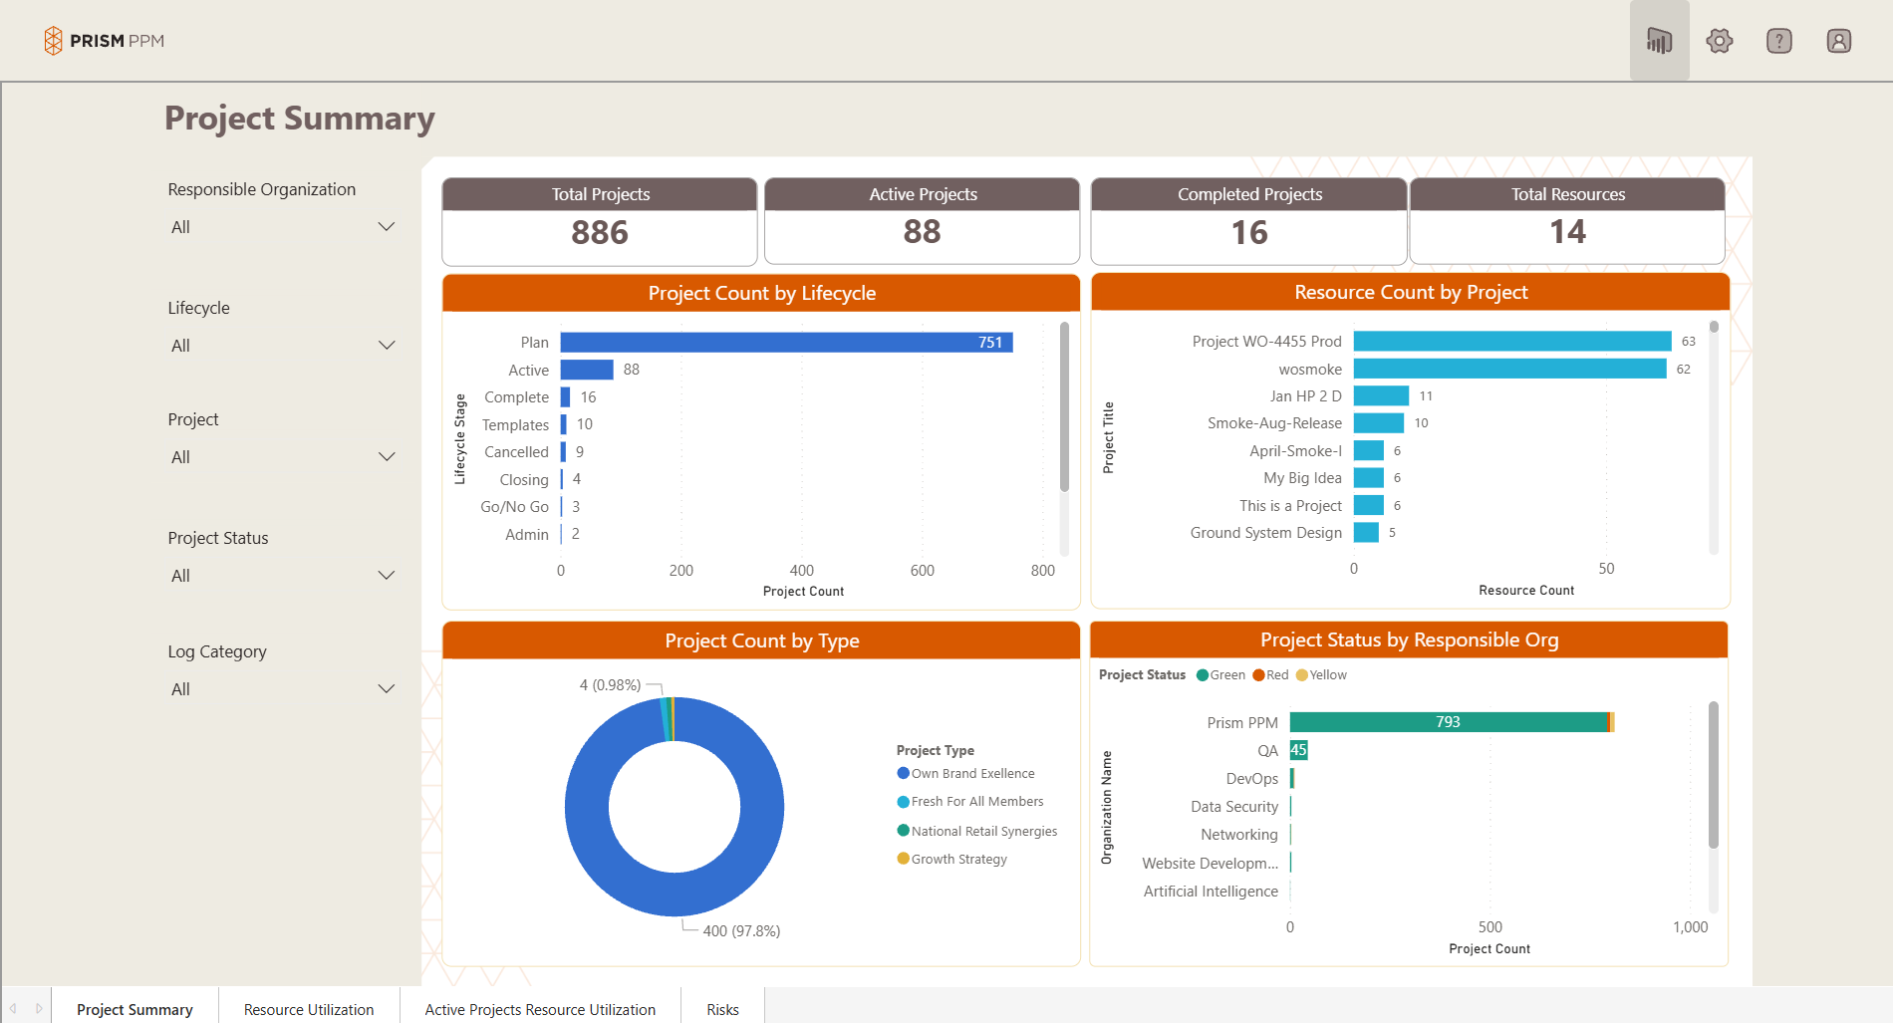Switch to the Resource Utilization tab
Screen dimensions: 1893x1023
point(309,1009)
